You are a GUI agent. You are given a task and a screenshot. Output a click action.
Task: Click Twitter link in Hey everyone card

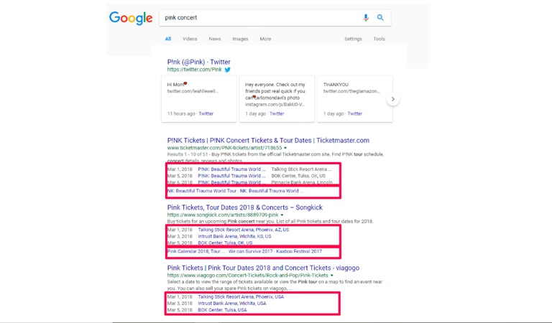coord(277,113)
